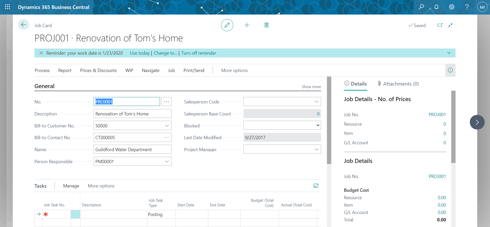Click the pencil edit icon
Viewport: 490px width, 227px height.
tap(227, 25)
